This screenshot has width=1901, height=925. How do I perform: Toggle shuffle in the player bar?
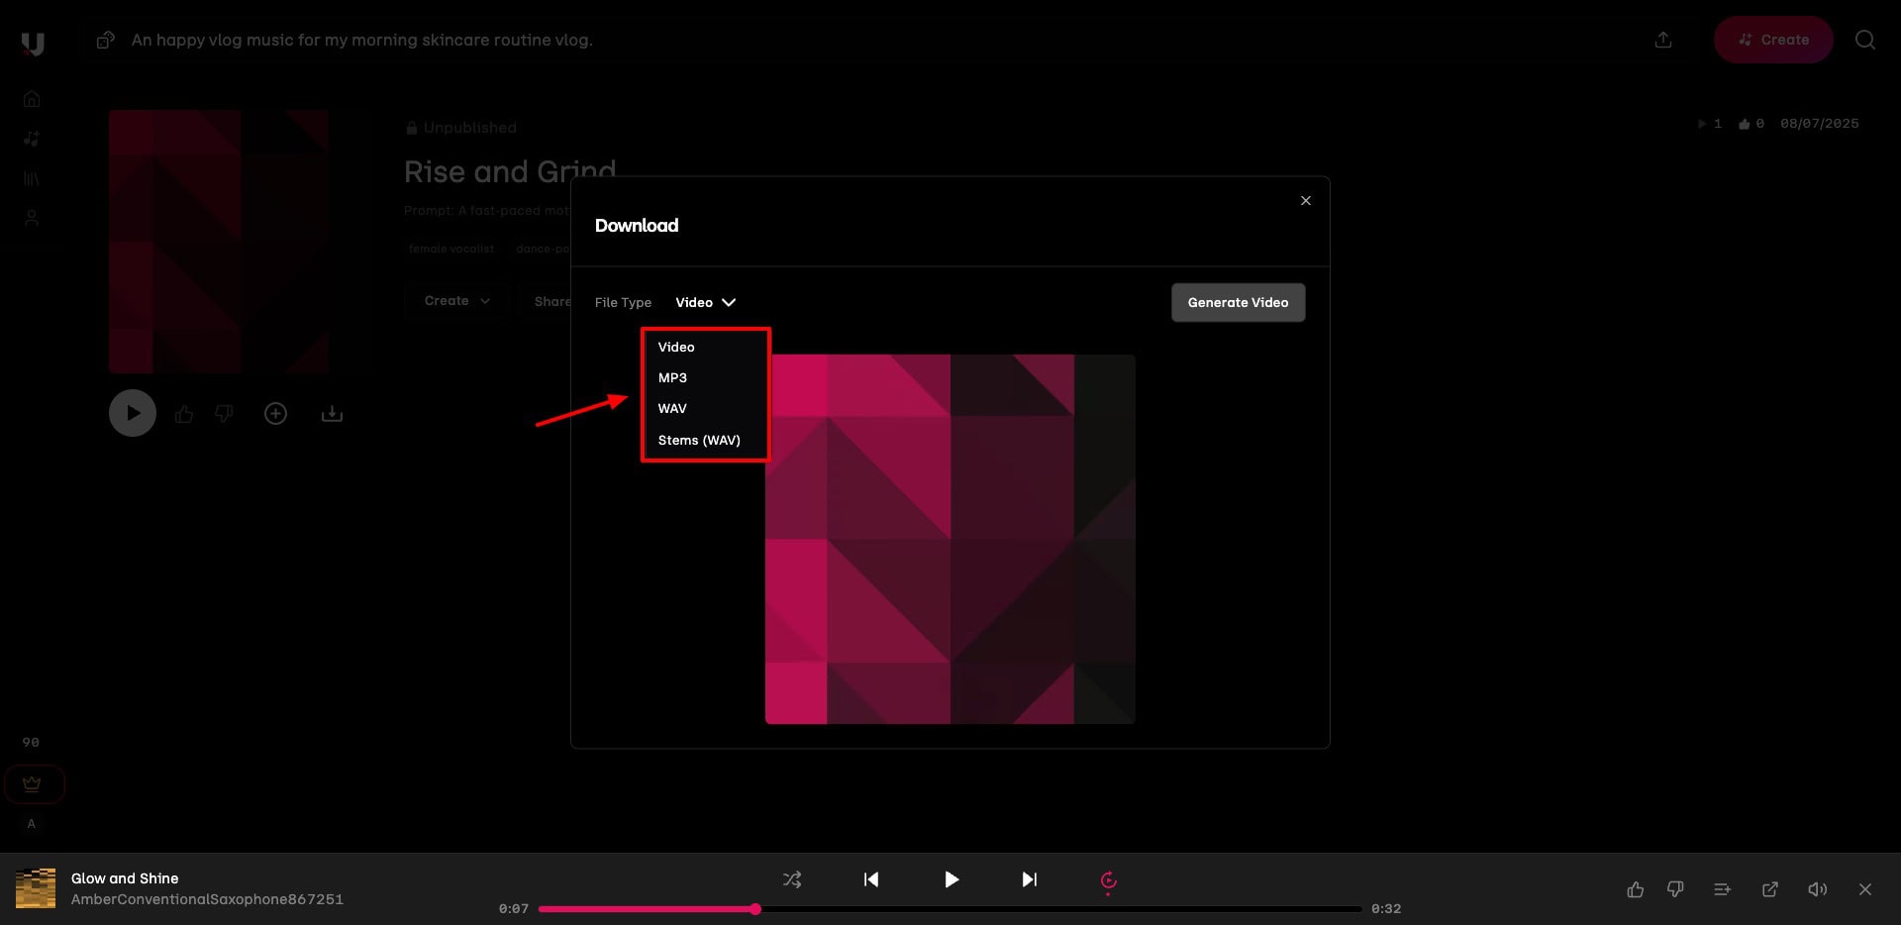point(792,879)
